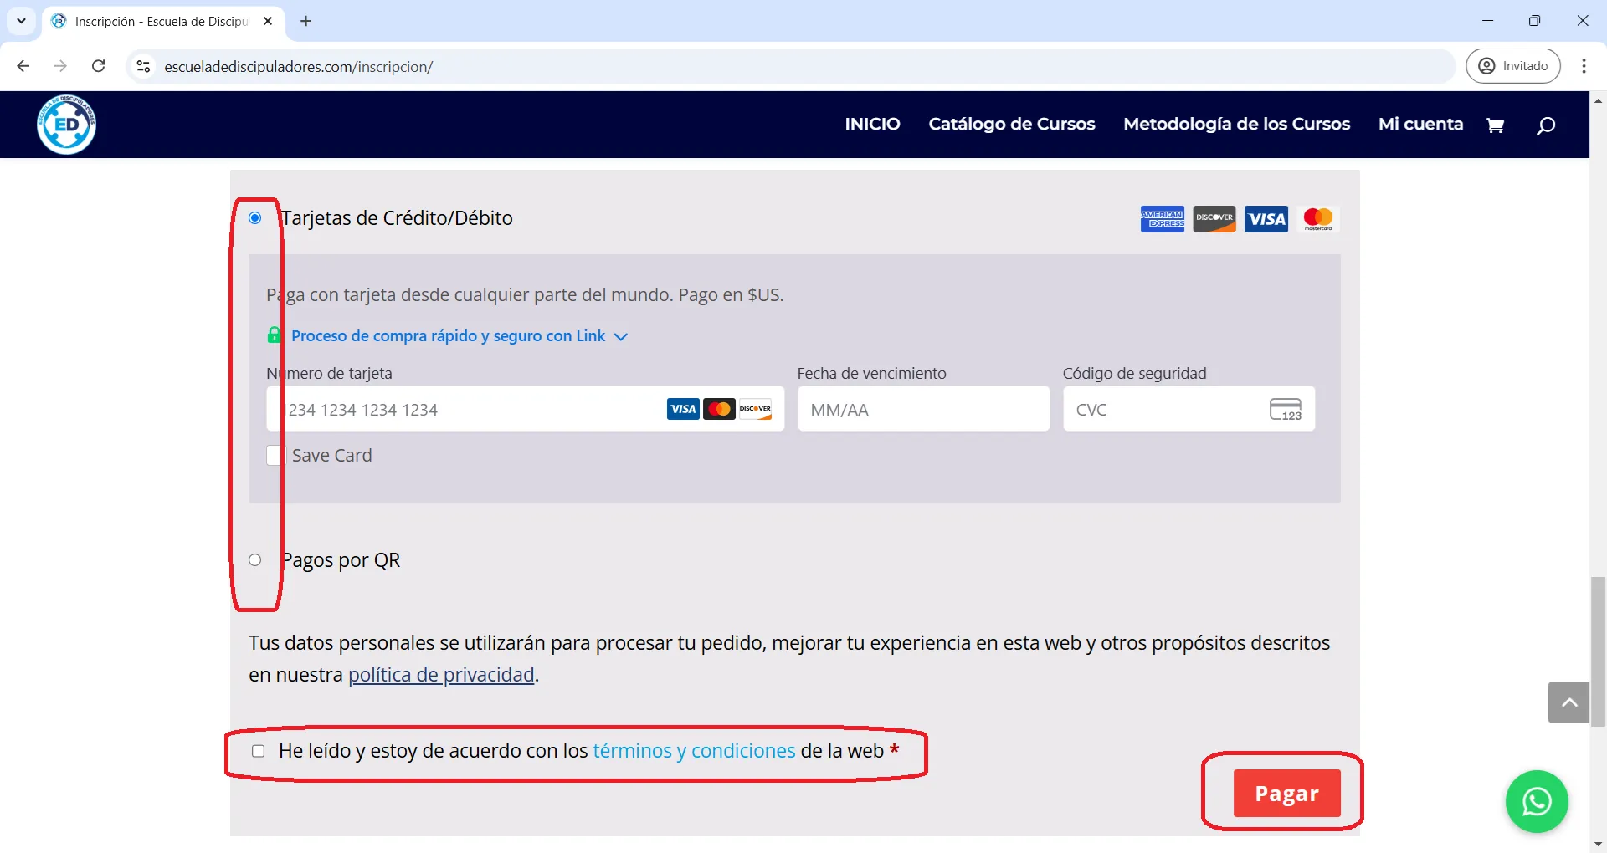Click the Número de tarjeta input field
The height and width of the screenshot is (853, 1607).
pyautogui.click(x=502, y=409)
